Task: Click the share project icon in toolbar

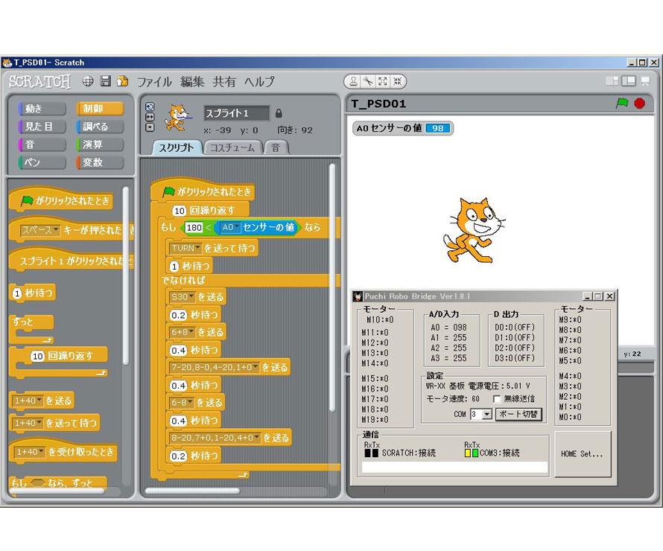Action: [x=122, y=80]
